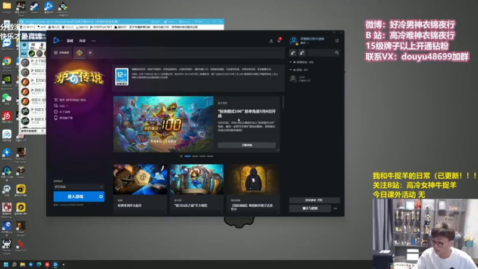Click Twitter link in Deck Tracker title bar
This screenshot has height=269, width=478.
pos(170,22)
